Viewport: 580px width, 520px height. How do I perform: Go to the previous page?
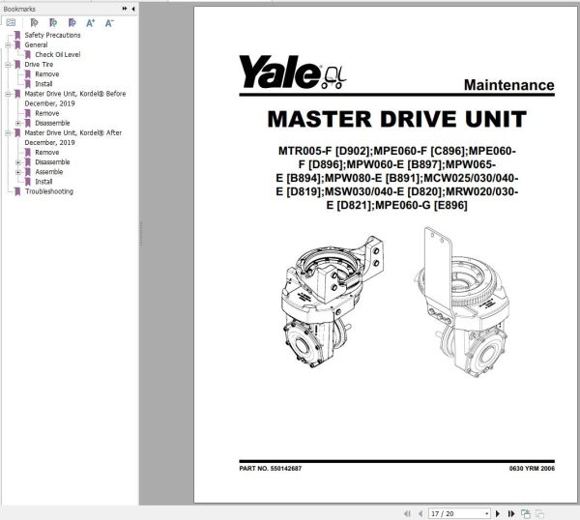click(x=420, y=513)
